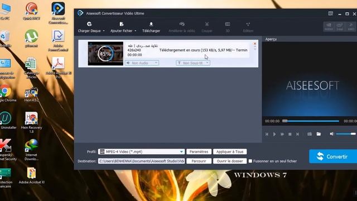
Task: Open the Non Audio track dropdown
Action: (142, 63)
